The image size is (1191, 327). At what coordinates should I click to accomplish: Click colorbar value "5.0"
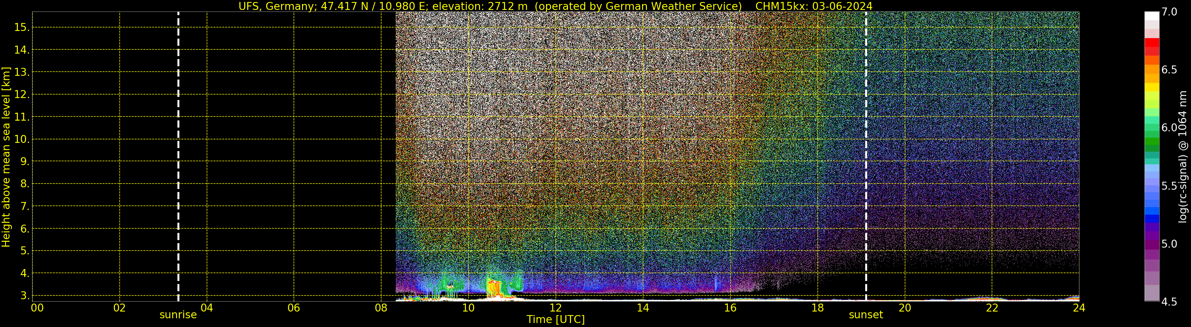[x=1169, y=244]
